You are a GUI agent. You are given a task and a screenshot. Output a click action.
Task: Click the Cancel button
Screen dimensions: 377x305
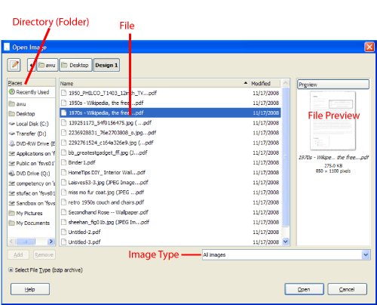tap(347, 289)
